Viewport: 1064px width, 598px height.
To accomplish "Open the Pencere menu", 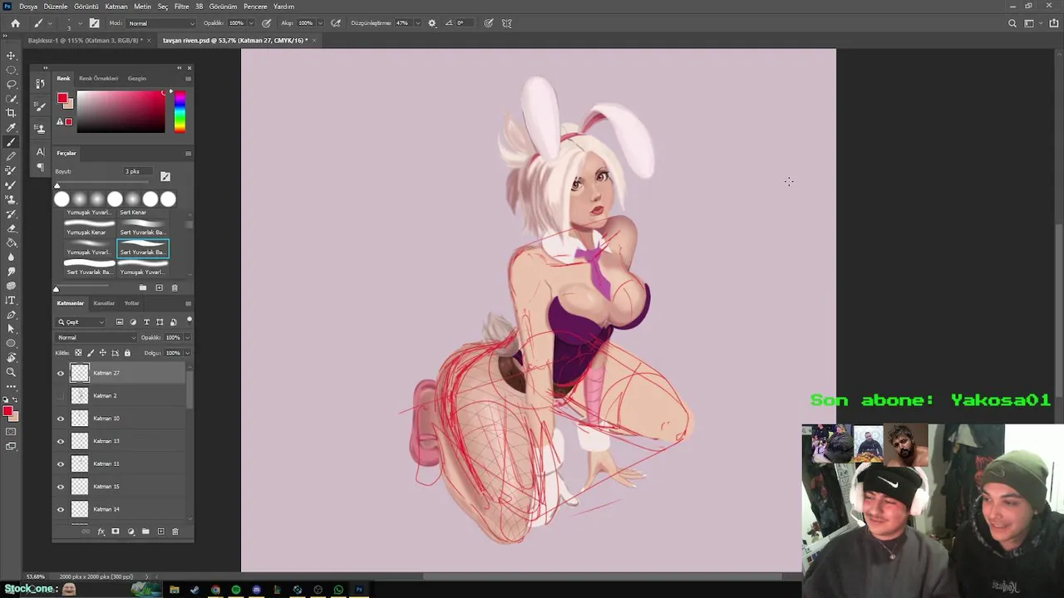I will (x=255, y=7).
